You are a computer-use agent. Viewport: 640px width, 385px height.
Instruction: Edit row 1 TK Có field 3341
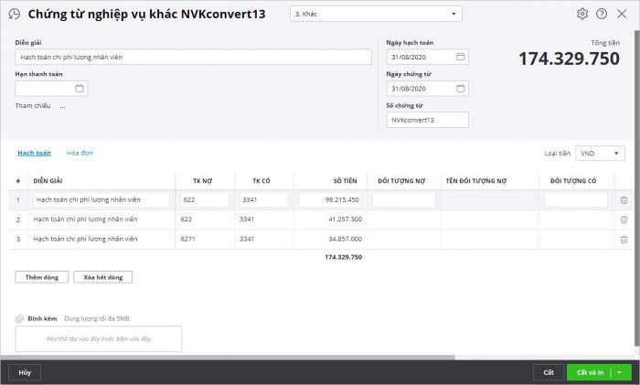coord(263,199)
